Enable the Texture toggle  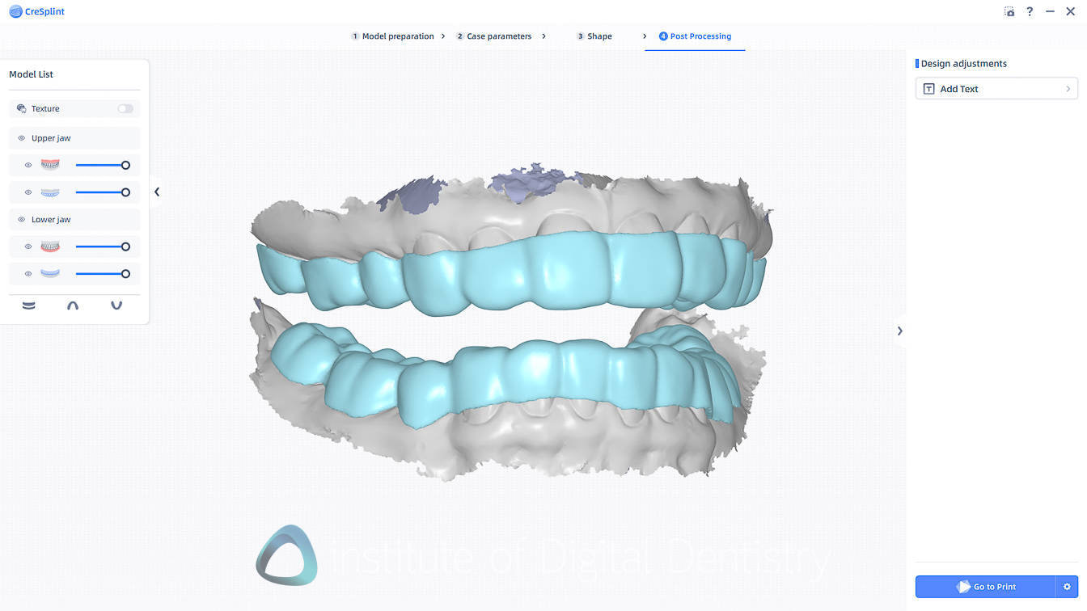(x=125, y=108)
